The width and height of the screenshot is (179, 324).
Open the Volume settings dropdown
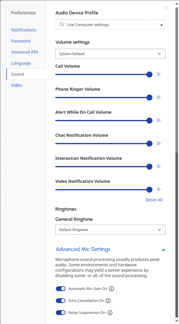click(x=110, y=54)
